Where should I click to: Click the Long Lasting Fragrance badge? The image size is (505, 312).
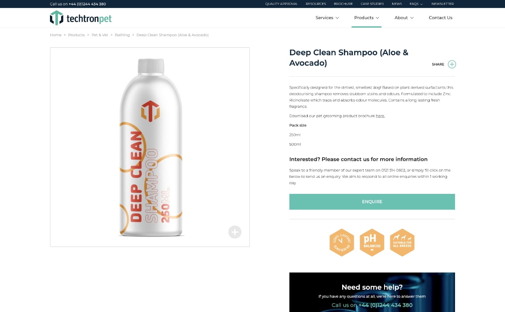[x=342, y=242]
